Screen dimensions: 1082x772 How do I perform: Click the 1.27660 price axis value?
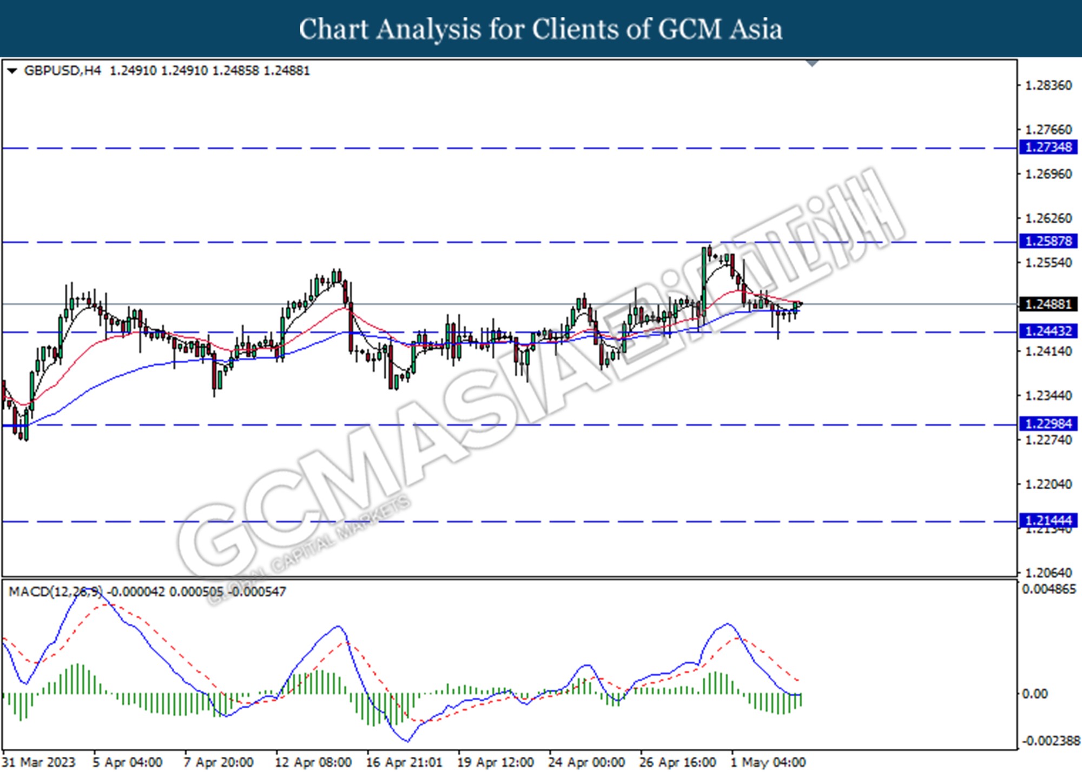pyautogui.click(x=1048, y=130)
